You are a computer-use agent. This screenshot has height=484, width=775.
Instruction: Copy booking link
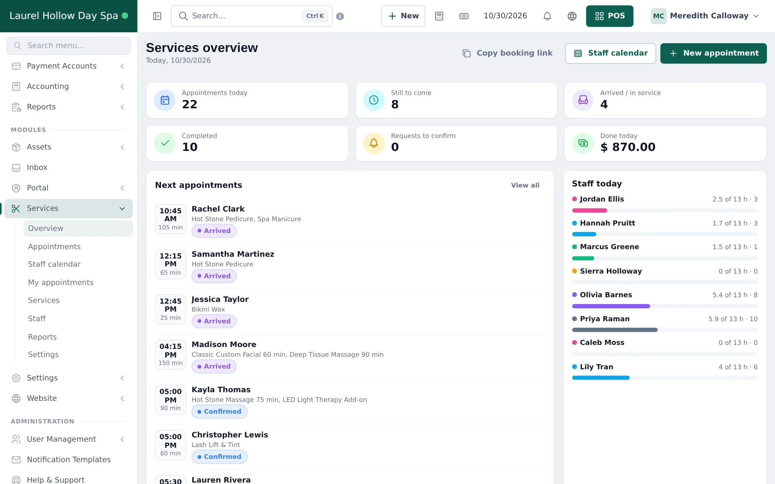(507, 53)
